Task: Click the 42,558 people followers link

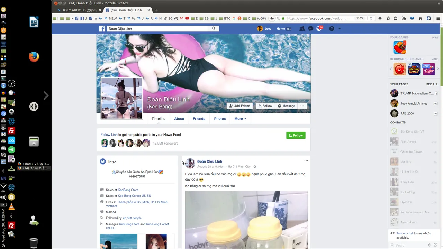Action: (132, 218)
